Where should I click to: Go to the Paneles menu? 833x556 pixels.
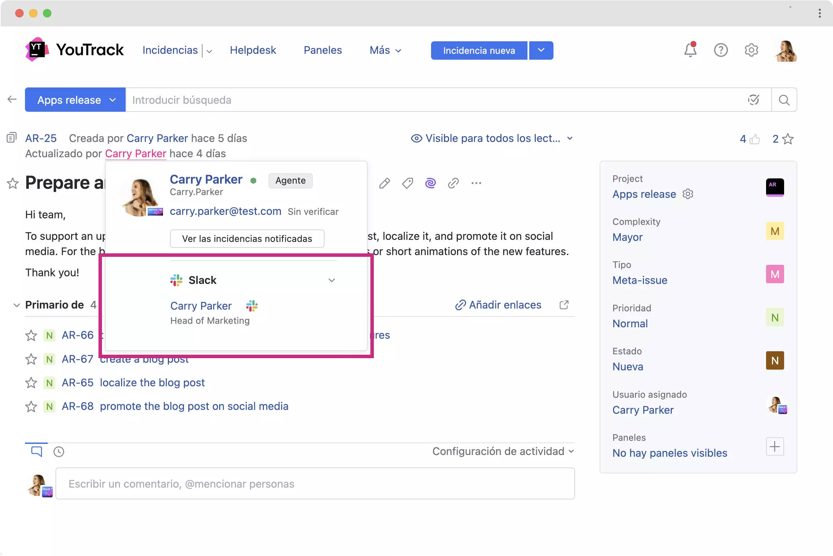(x=323, y=50)
